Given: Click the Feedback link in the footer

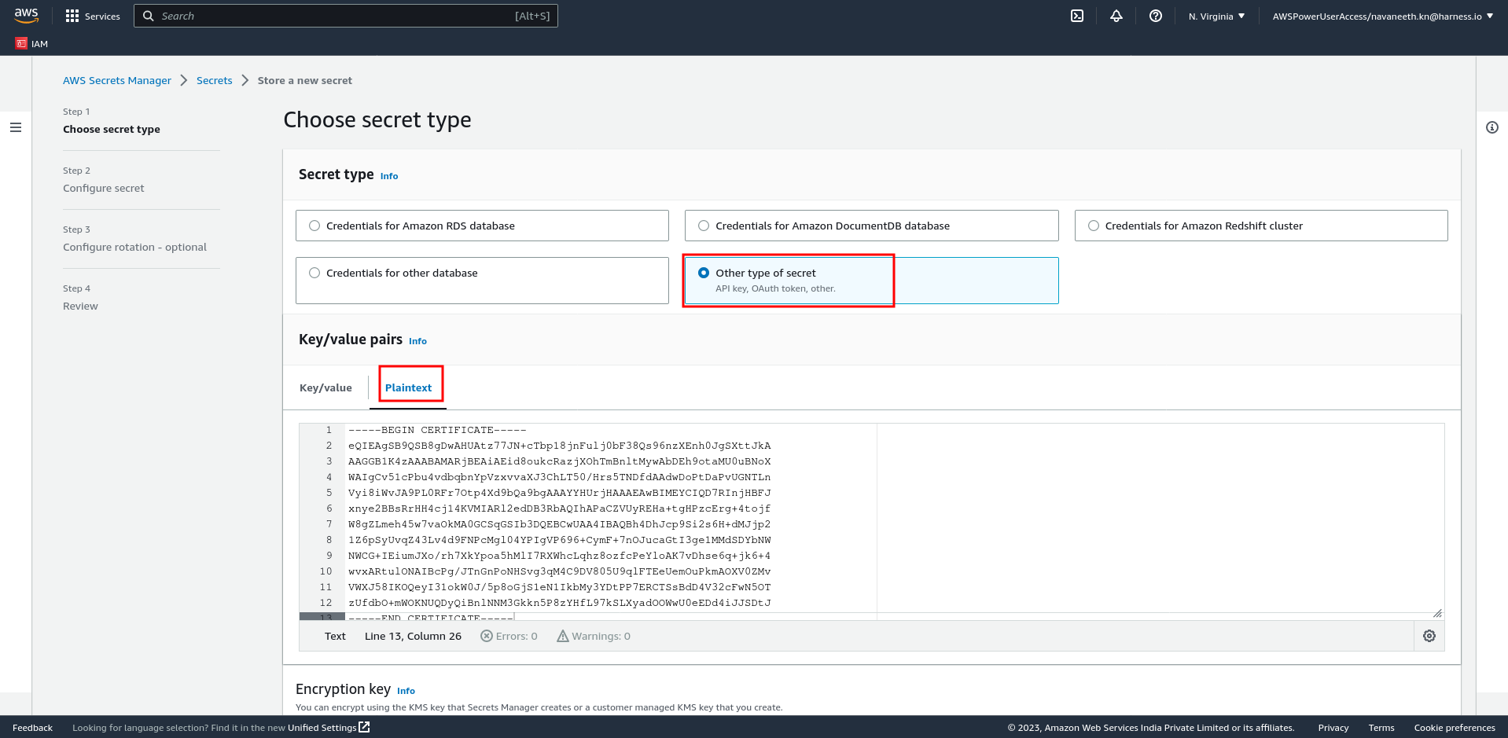Looking at the screenshot, I should (32, 727).
